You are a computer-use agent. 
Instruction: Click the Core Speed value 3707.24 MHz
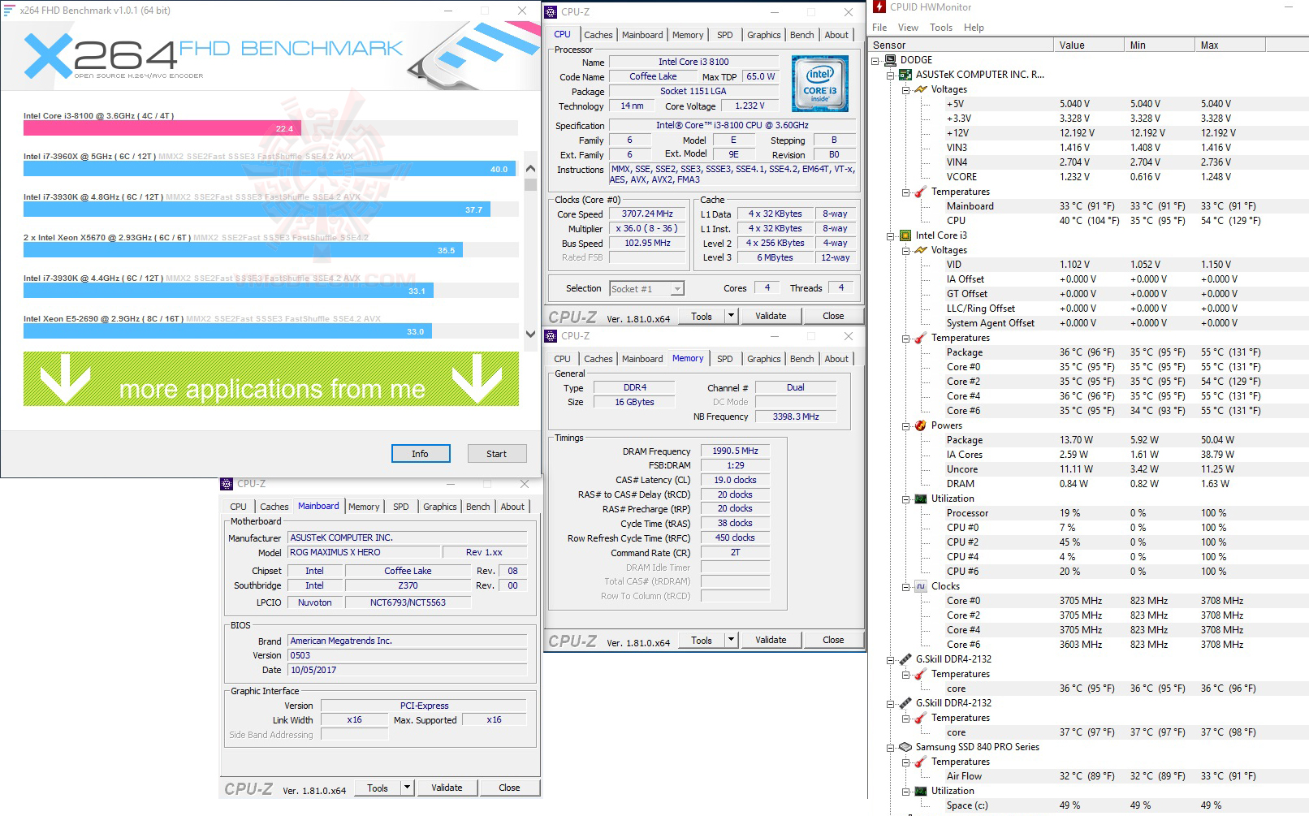(647, 214)
